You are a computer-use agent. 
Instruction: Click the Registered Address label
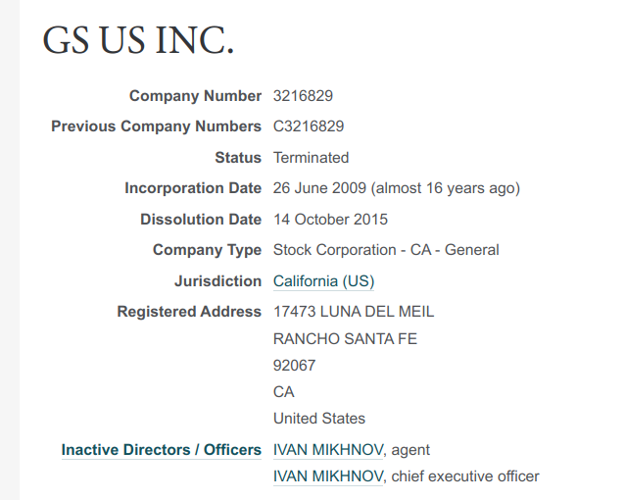189,312
